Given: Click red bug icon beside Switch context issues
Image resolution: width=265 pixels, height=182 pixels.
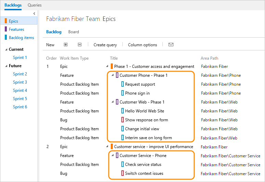Looking at the screenshot, I should coord(122,173).
